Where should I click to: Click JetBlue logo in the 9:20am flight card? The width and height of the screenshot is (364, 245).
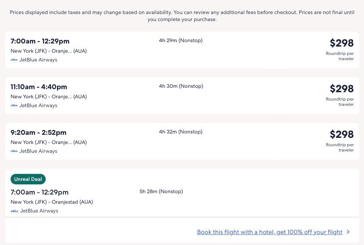14,151
